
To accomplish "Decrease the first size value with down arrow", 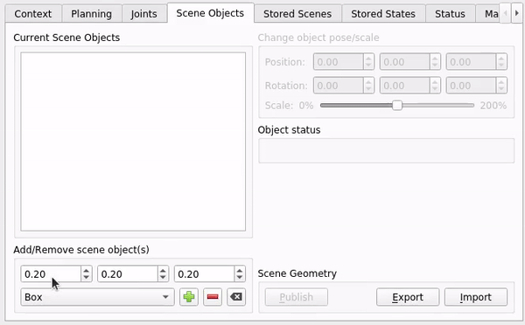I will click(x=87, y=278).
